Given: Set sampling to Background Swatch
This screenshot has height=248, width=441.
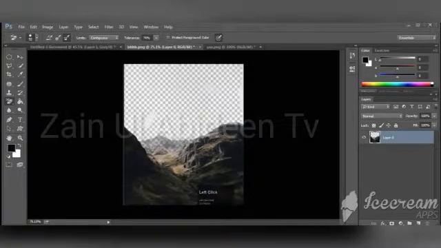Looking at the screenshot, I should (x=66, y=38).
